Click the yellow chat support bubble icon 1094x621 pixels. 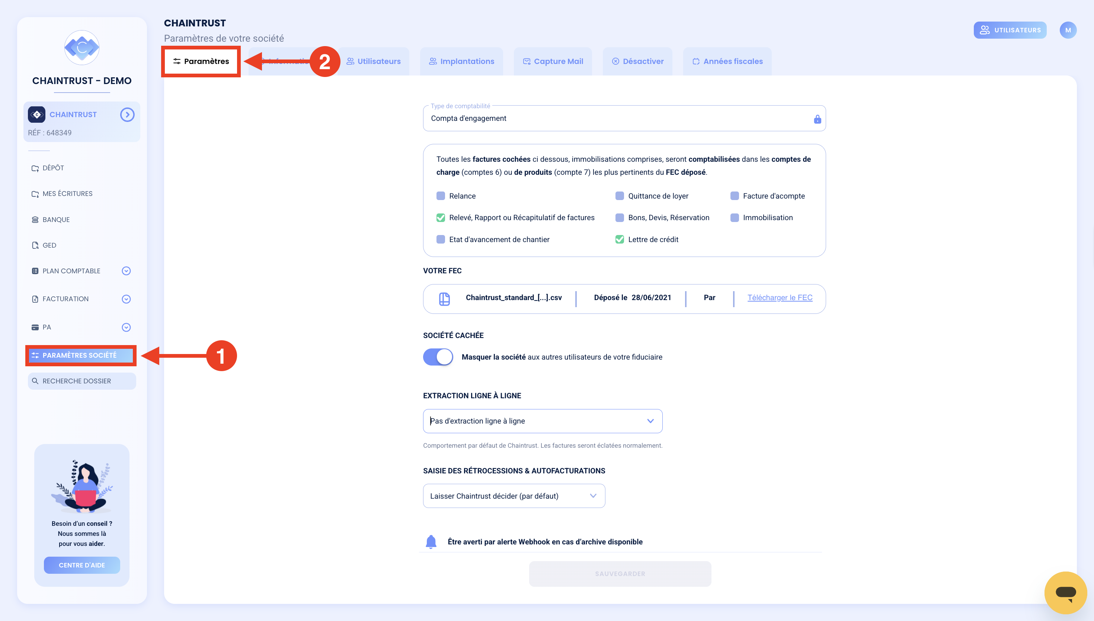tap(1065, 592)
